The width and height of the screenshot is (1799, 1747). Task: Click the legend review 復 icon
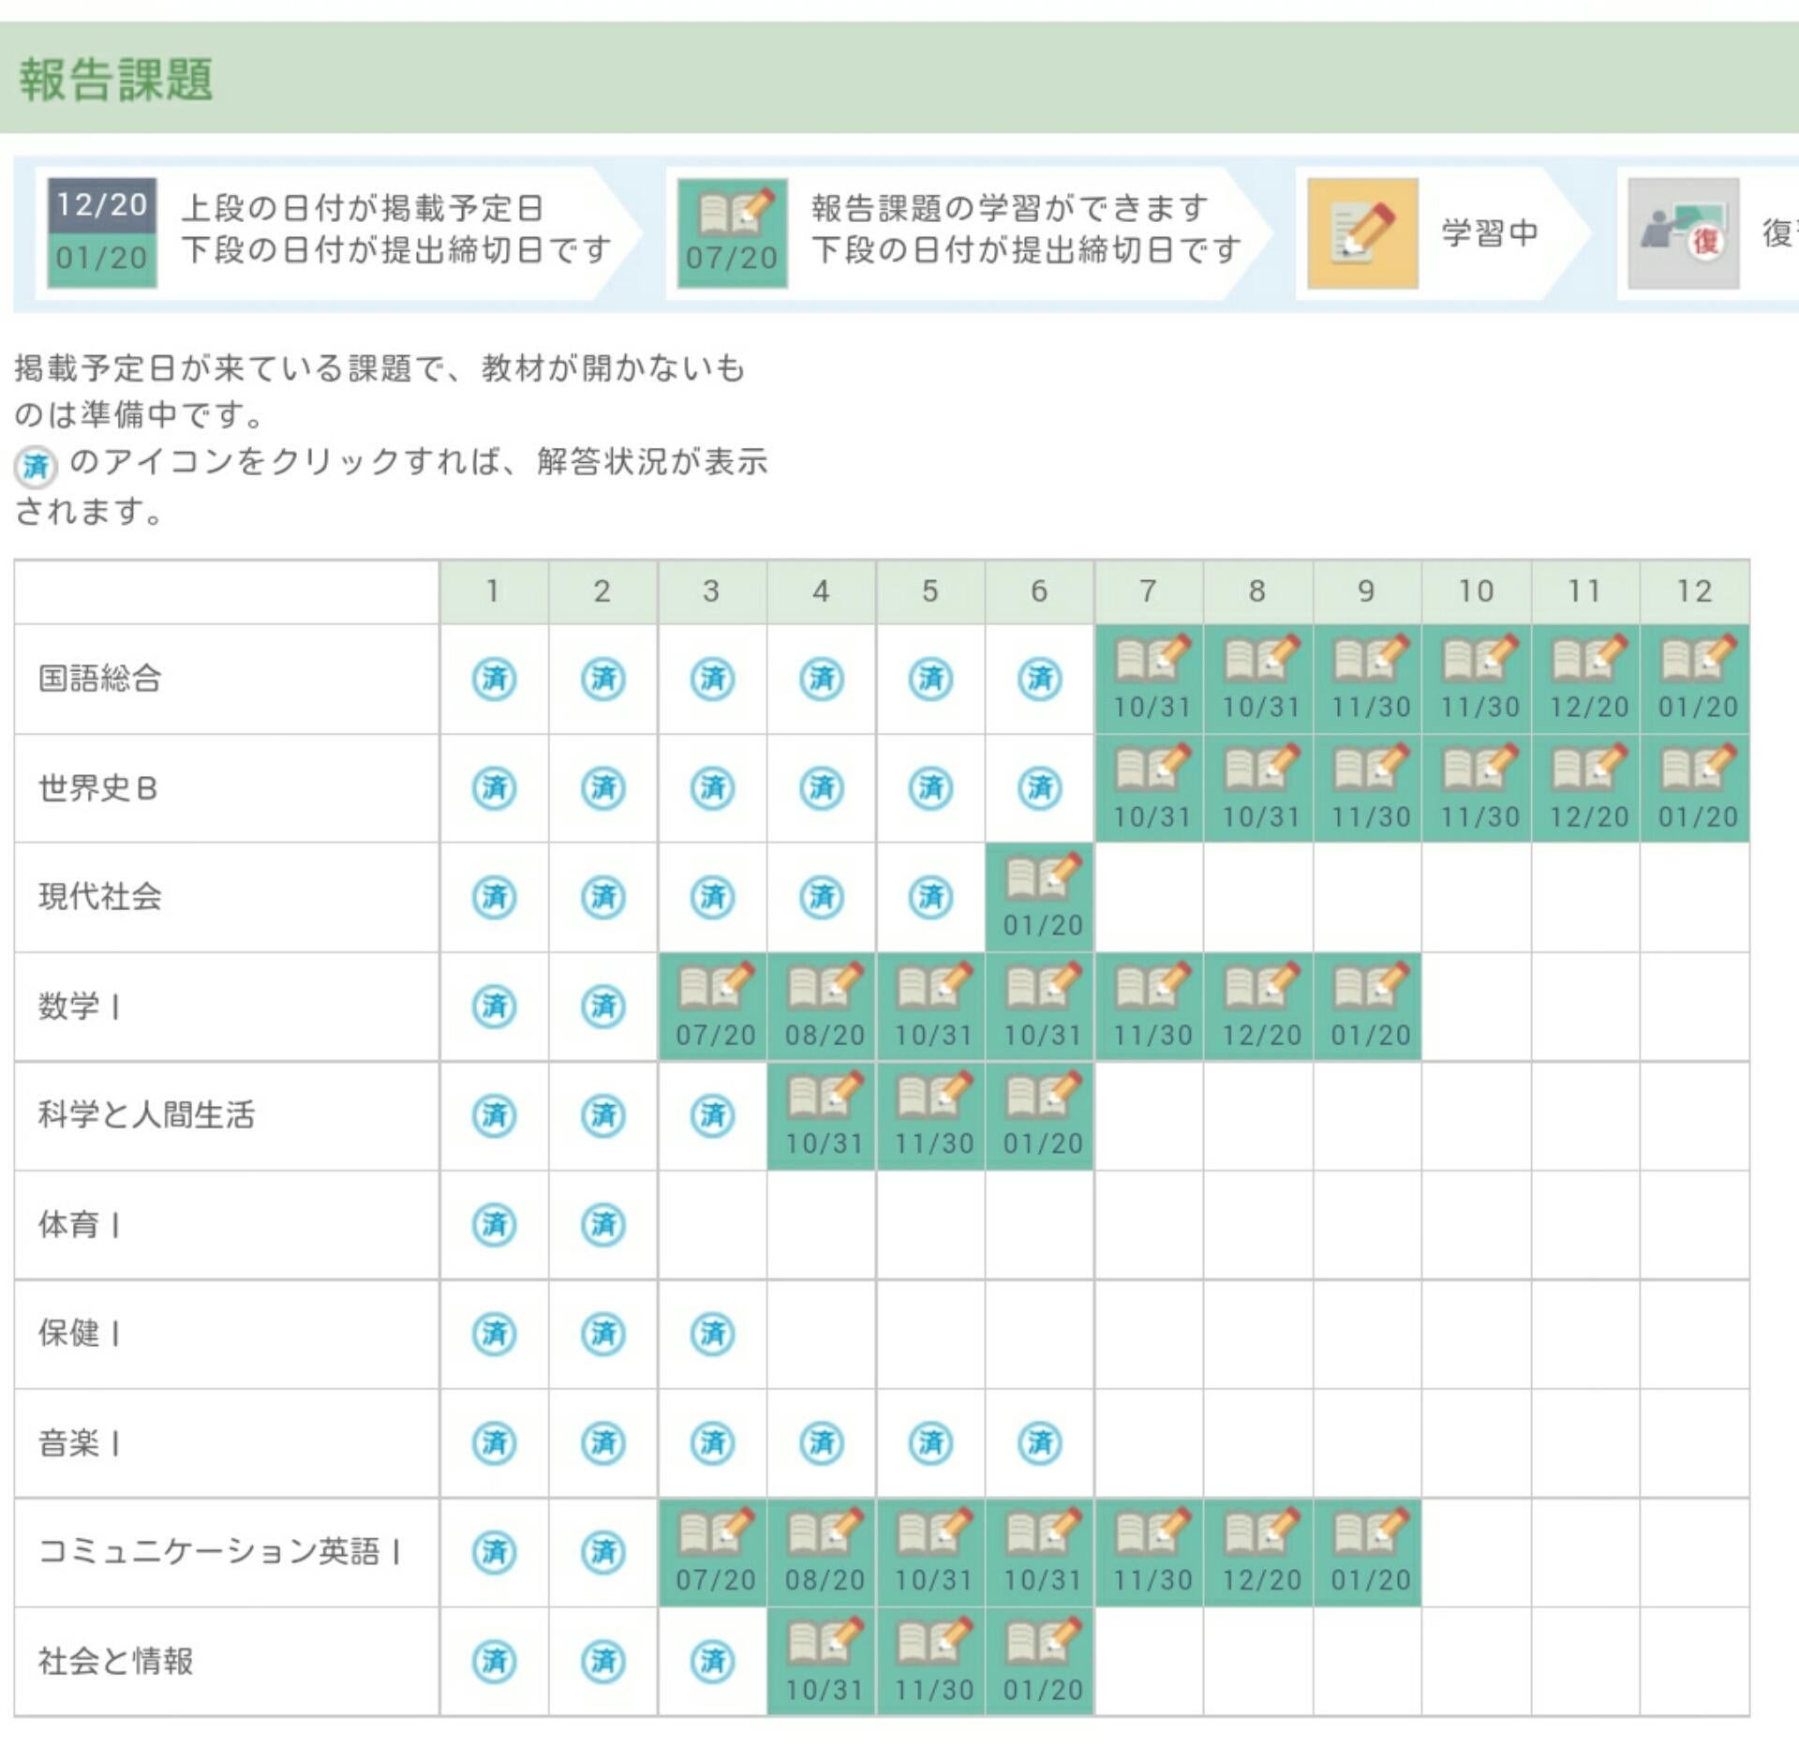[x=1684, y=232]
